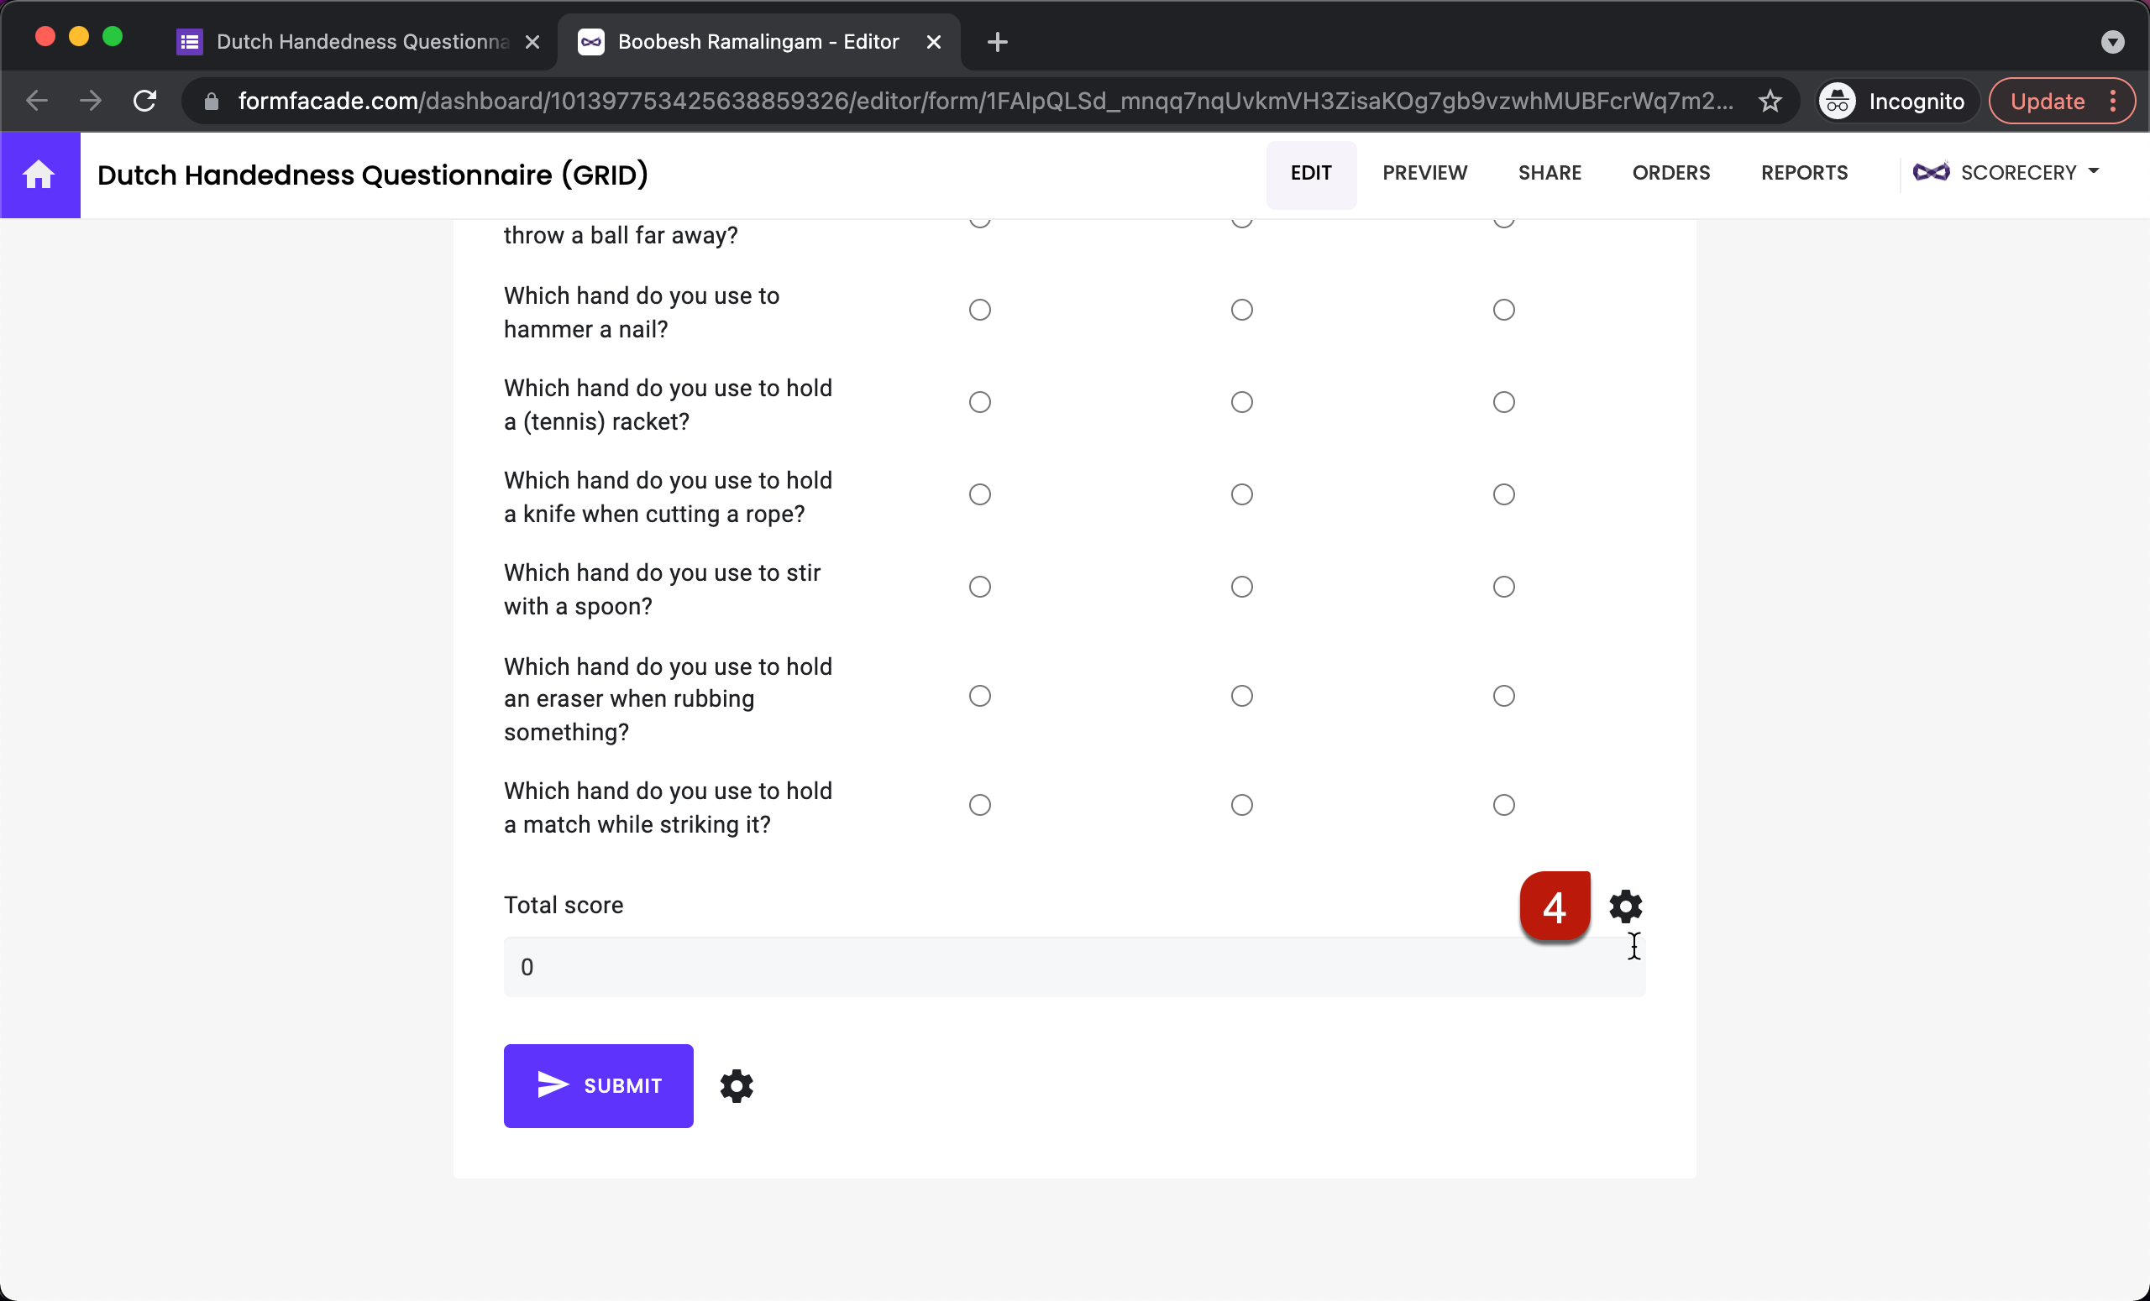Screen dimensions: 2150x1301
Task: Click the Update browser button
Action: pyautogui.click(x=2046, y=102)
